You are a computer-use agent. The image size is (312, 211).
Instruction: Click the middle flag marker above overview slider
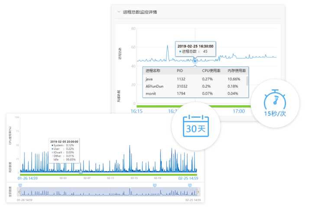click(154, 185)
